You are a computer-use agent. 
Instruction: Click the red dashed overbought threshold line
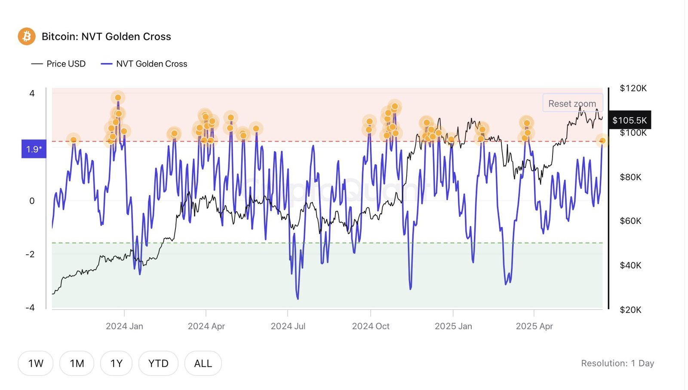[301, 140]
